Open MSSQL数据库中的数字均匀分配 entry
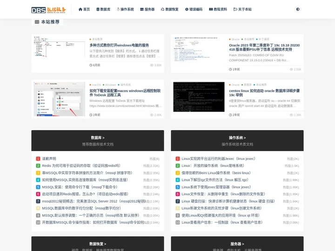 [x=81, y=208]
